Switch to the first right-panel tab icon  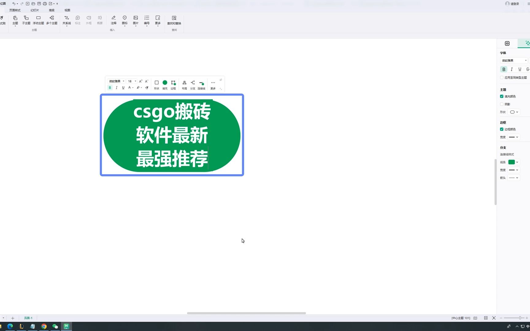point(507,44)
